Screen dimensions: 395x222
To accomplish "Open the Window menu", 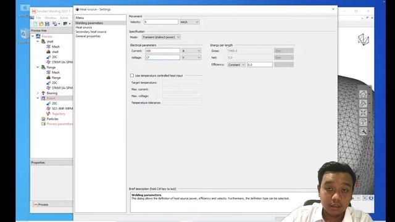I will click(51, 18).
